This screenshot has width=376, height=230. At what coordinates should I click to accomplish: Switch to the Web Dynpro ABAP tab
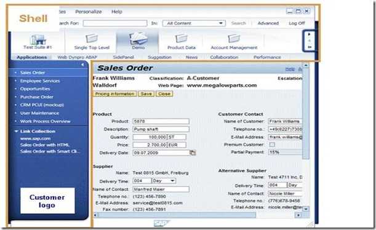tap(77, 57)
